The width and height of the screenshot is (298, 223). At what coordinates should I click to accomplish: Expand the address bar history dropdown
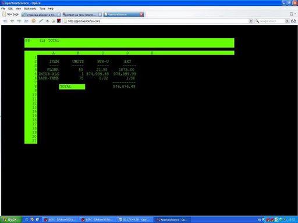point(251,21)
